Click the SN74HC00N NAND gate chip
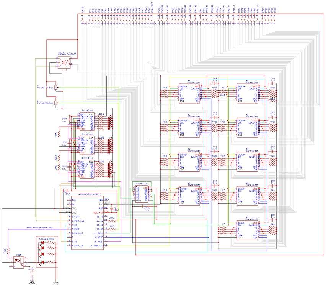The width and height of the screenshot is (326, 287). click(x=142, y=193)
